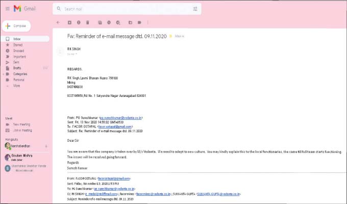
Task: Archive this email conversation
Action: (69, 22)
